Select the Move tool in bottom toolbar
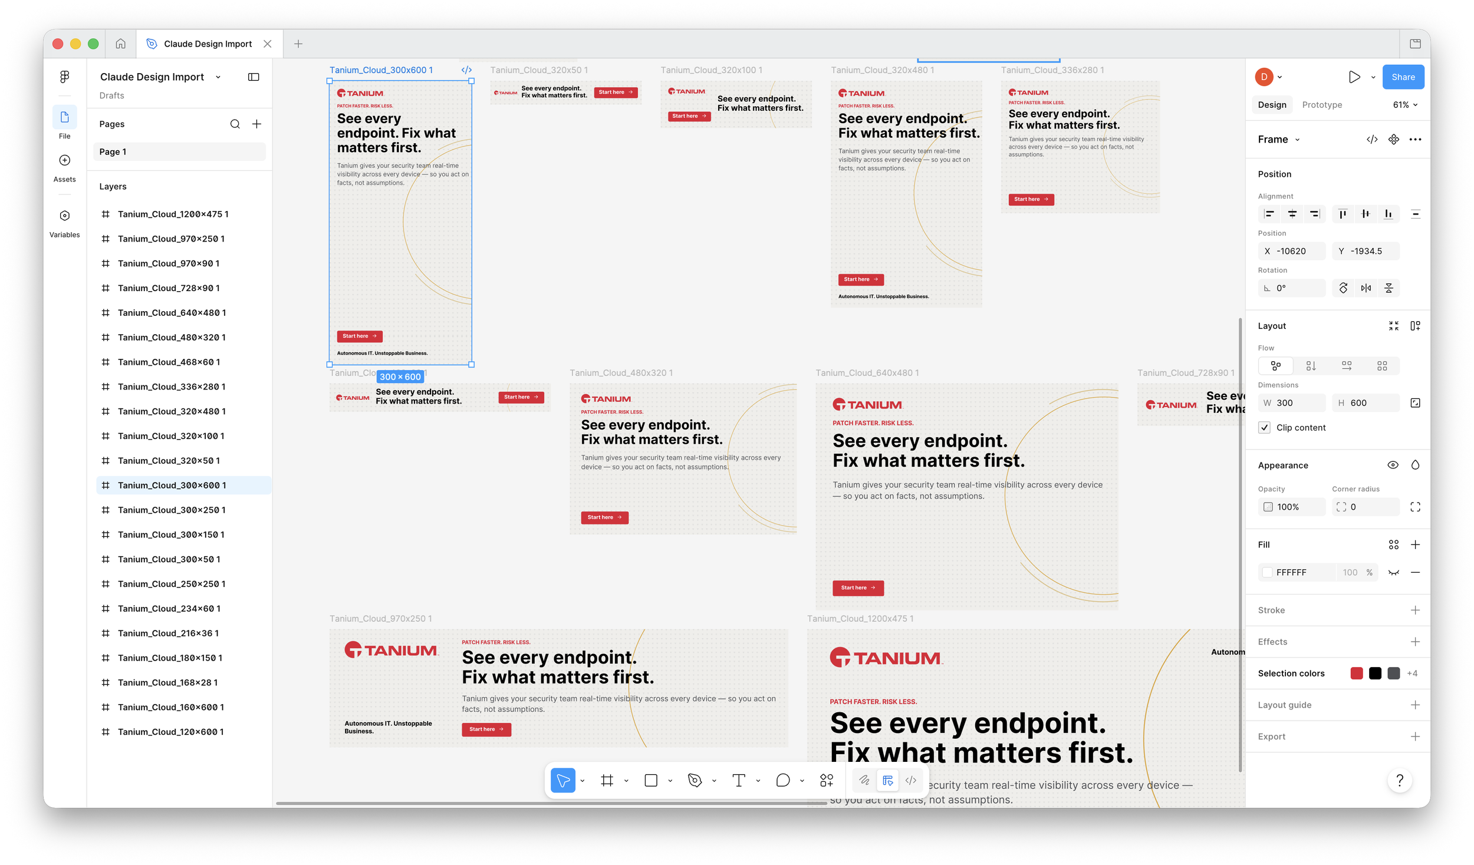Screen dimensions: 1474x865 tap(563, 780)
